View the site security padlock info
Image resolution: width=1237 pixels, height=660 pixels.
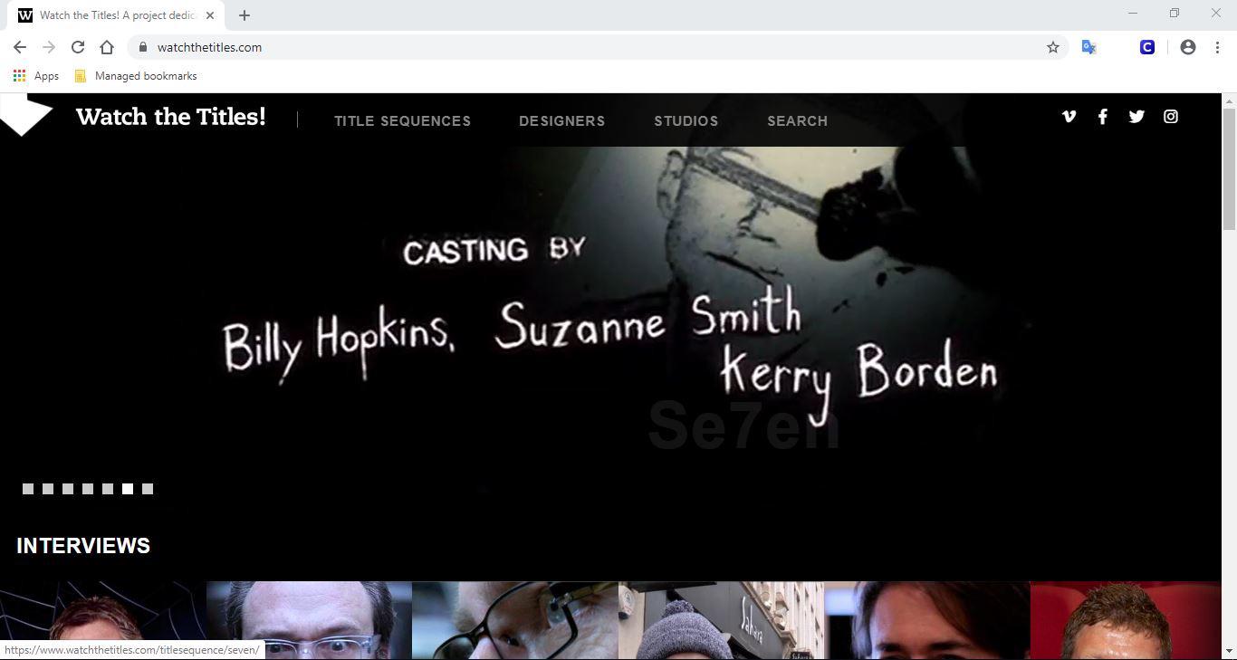[142, 47]
